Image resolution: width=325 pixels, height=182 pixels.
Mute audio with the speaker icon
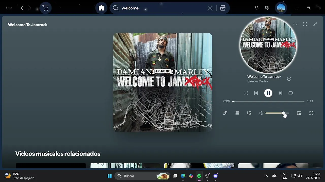coord(261,113)
